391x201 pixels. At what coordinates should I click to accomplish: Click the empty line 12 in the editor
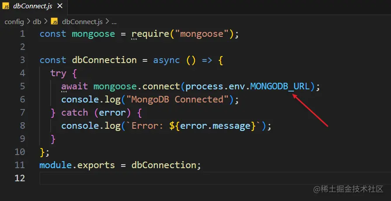pos(215,178)
